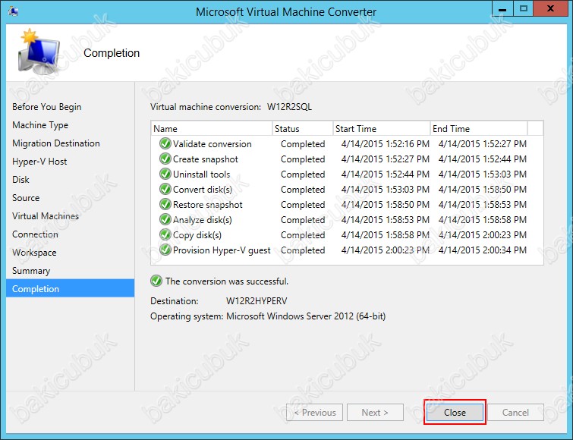Select the 'Provision Hyper-V guest' row name

[x=222, y=250]
